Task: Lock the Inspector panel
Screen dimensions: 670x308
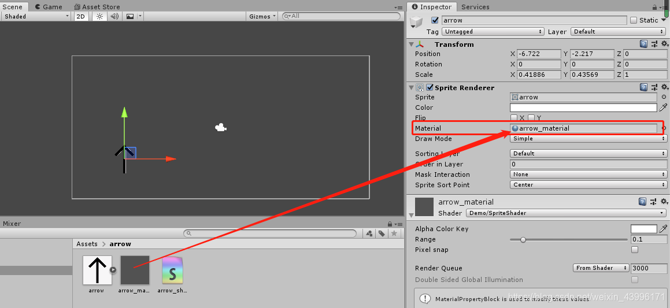Action: [655, 7]
